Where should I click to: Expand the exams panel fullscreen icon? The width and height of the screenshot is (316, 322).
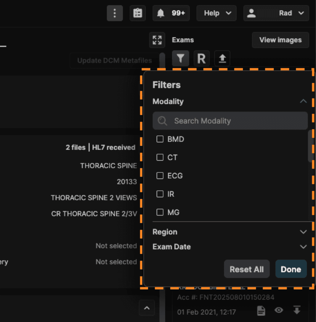pyautogui.click(x=157, y=40)
